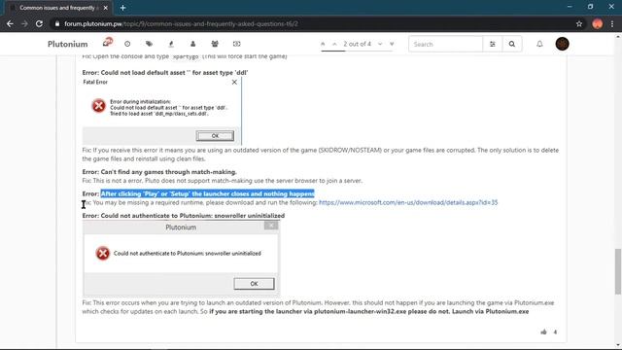622x350 pixels.
Task: Open a new browser tab
Action: (122, 8)
